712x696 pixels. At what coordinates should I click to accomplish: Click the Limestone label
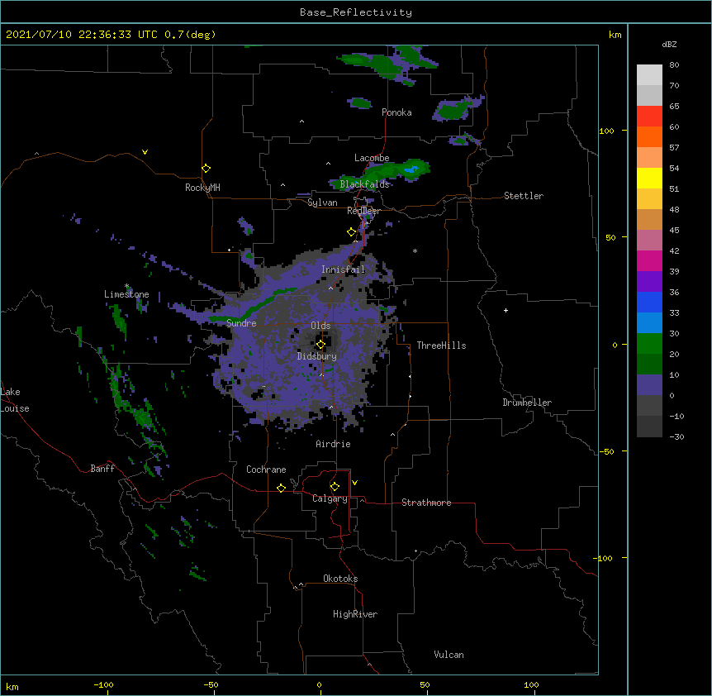tap(126, 294)
